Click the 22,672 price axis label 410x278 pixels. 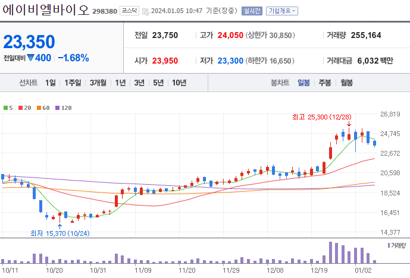pos(390,153)
